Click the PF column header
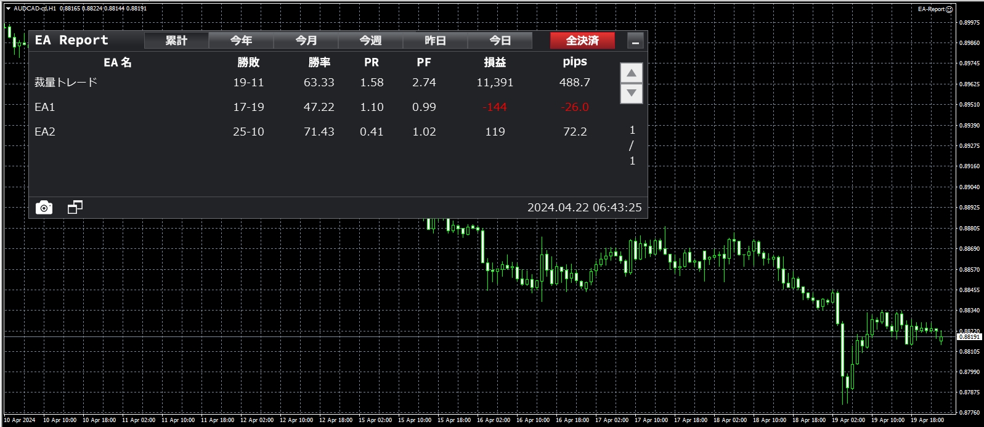The height and width of the screenshot is (427, 984). (424, 62)
